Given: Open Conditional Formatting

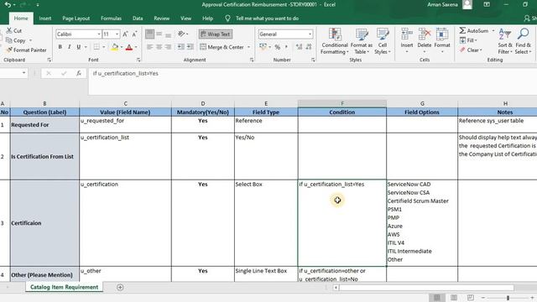Looking at the screenshot, I should [x=335, y=41].
